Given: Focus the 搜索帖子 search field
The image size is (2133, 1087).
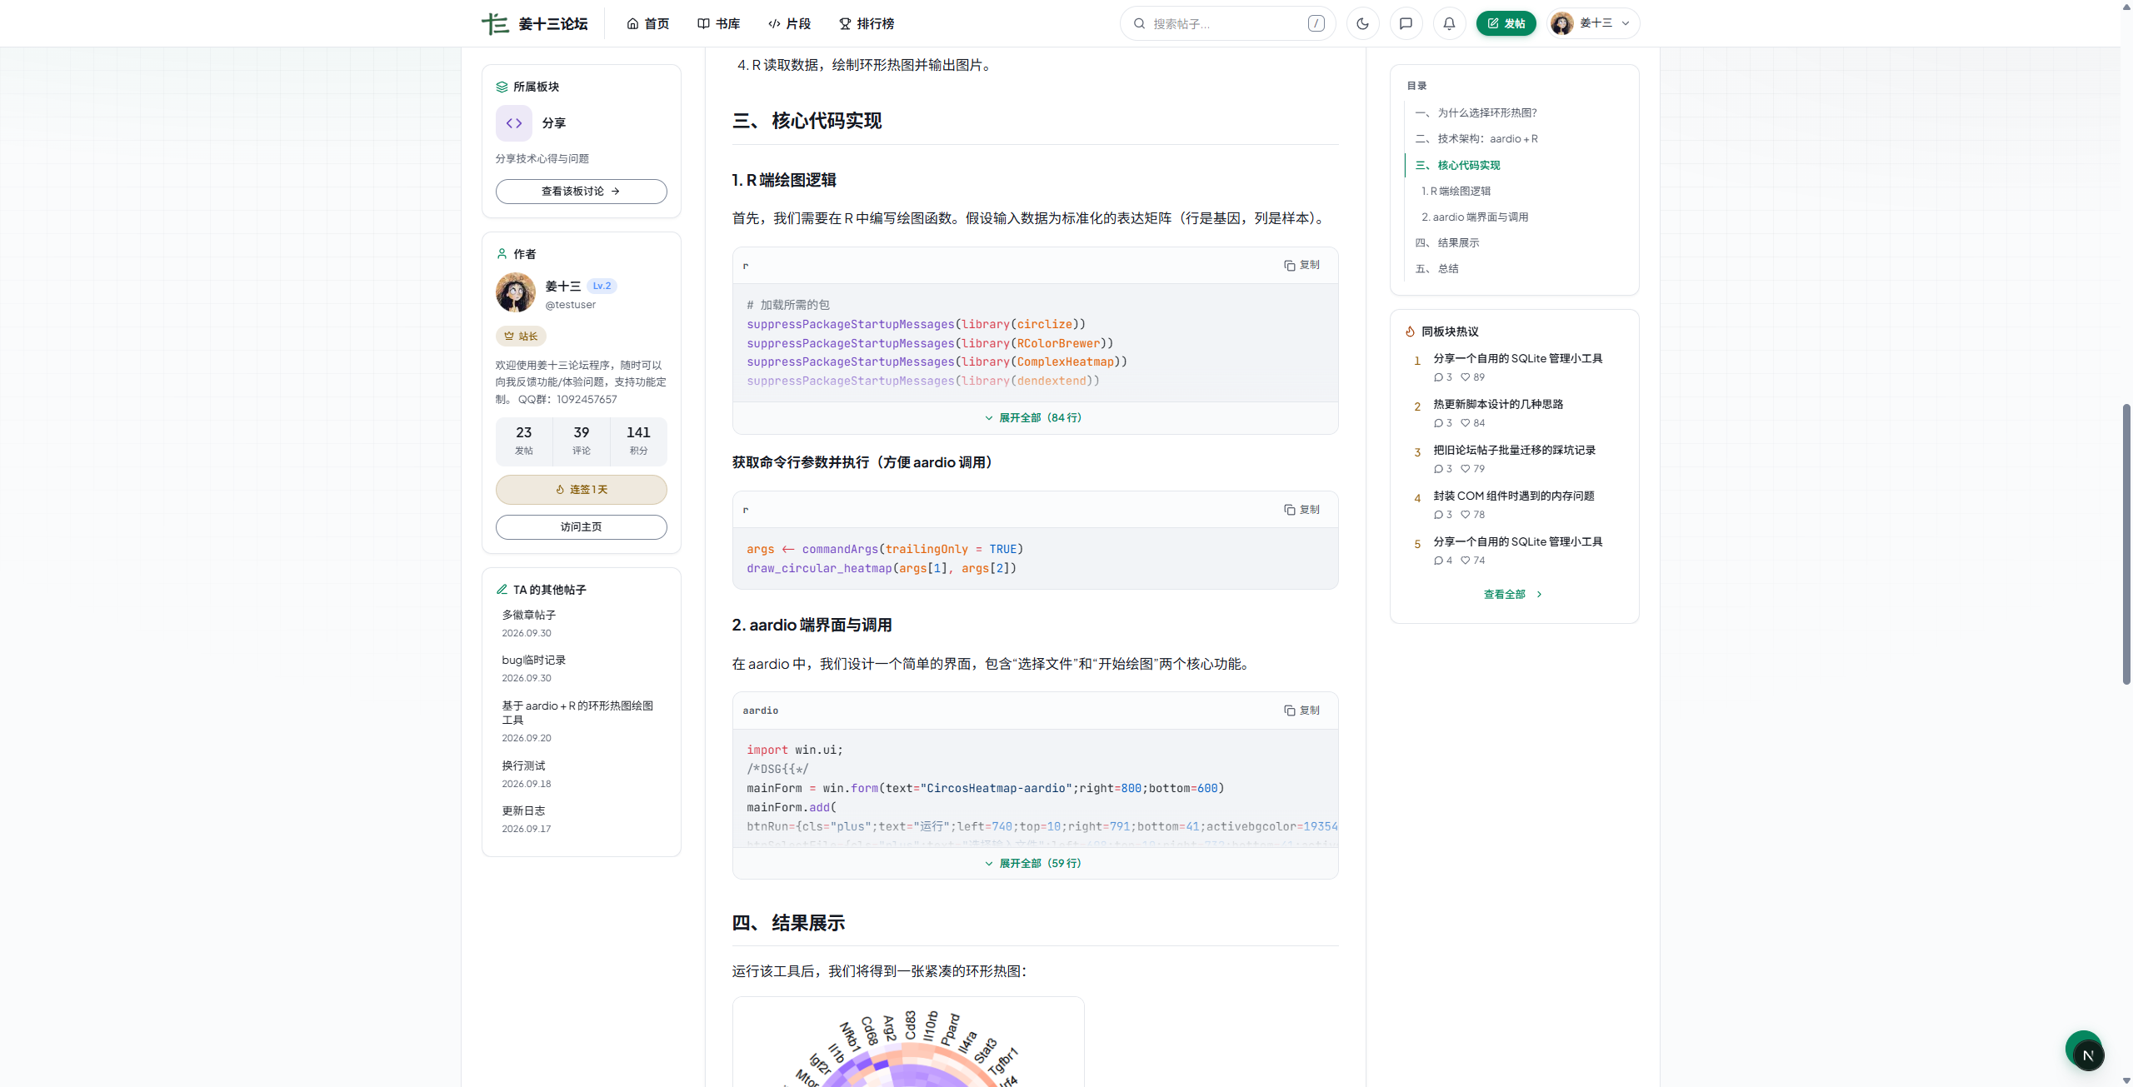Looking at the screenshot, I should click(x=1227, y=23).
